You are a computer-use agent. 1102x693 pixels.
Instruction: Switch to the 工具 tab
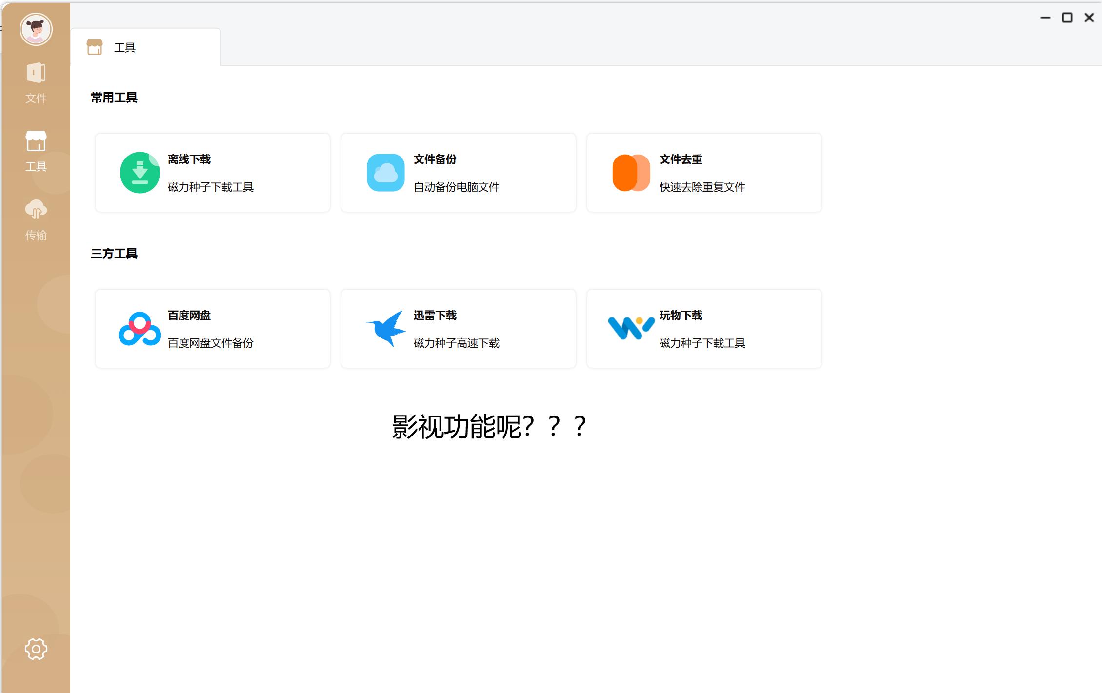click(x=124, y=47)
